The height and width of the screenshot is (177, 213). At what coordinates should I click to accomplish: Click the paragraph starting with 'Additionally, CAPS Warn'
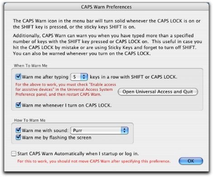(x=107, y=44)
